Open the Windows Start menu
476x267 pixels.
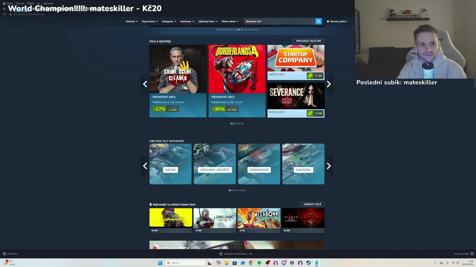(x=160, y=263)
